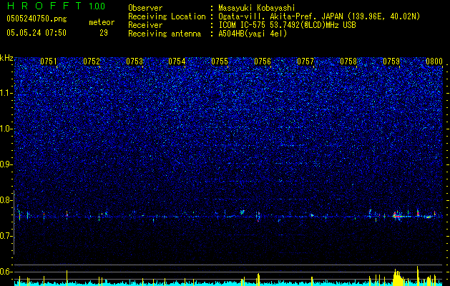Click the 0.9 kHz axis label
This screenshot has width=450, height=286.
point(6,164)
